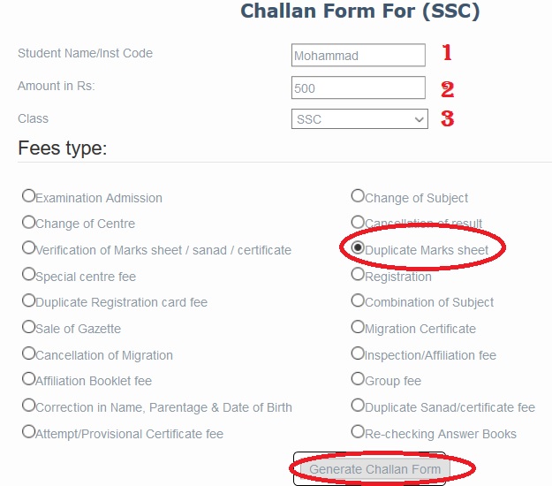Focus the Amount in Rs input field

click(x=359, y=88)
